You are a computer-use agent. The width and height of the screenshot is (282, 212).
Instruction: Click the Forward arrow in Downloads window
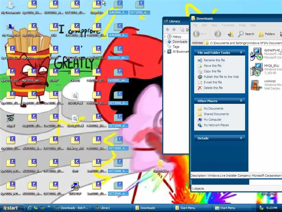point(218,34)
